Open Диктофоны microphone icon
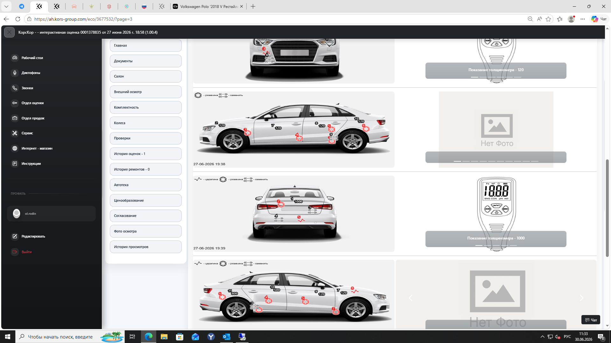611x343 pixels. coord(15,73)
